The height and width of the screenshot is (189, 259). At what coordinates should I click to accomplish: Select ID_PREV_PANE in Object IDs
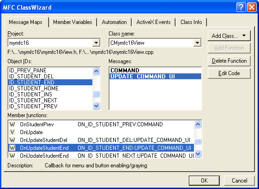click(50, 71)
